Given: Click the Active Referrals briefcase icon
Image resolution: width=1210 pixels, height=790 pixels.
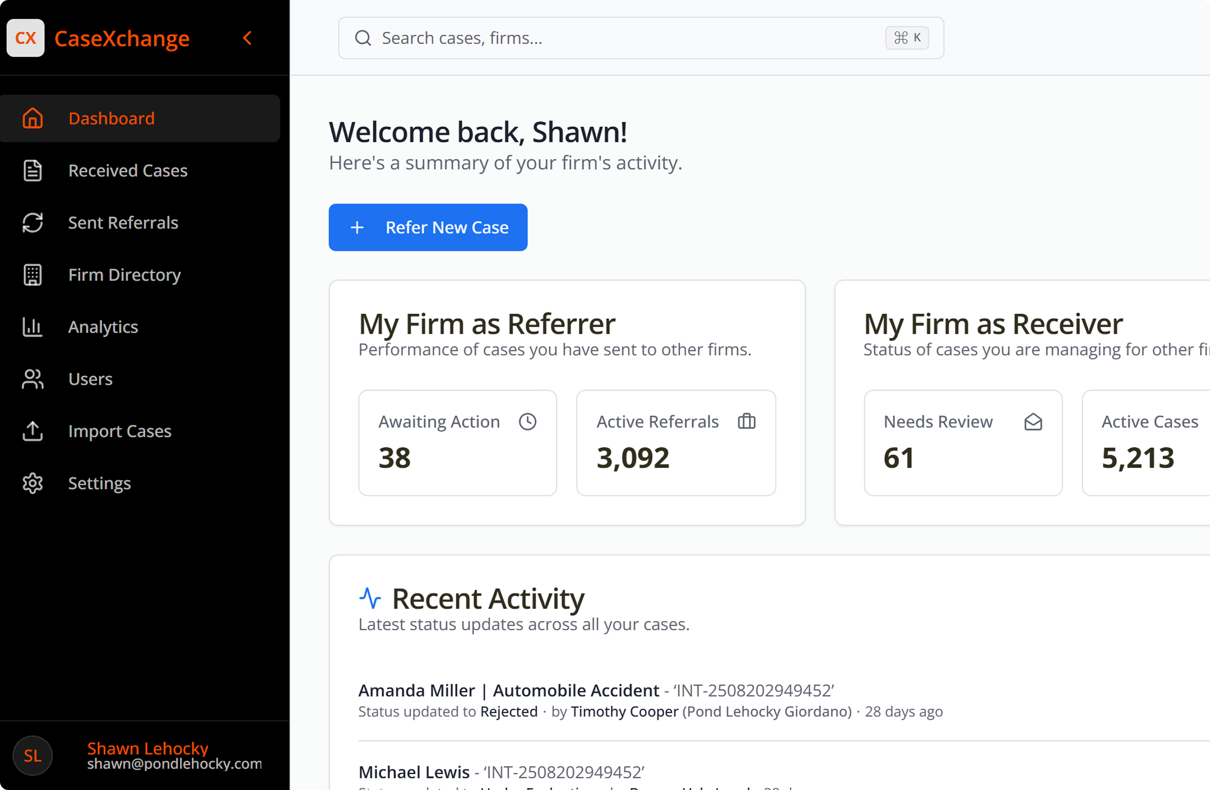Looking at the screenshot, I should coord(746,421).
